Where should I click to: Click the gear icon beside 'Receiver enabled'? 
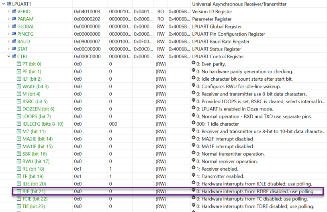coord(194,167)
